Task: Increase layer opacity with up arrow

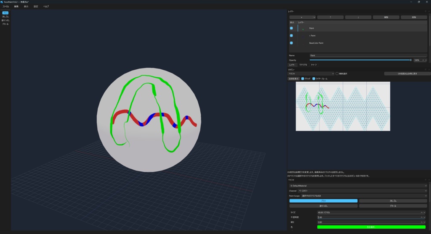Action: [423, 60]
